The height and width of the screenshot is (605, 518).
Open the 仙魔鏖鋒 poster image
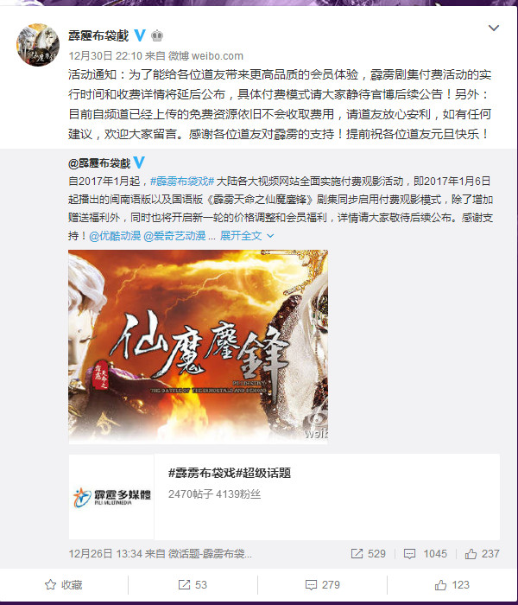click(x=198, y=347)
